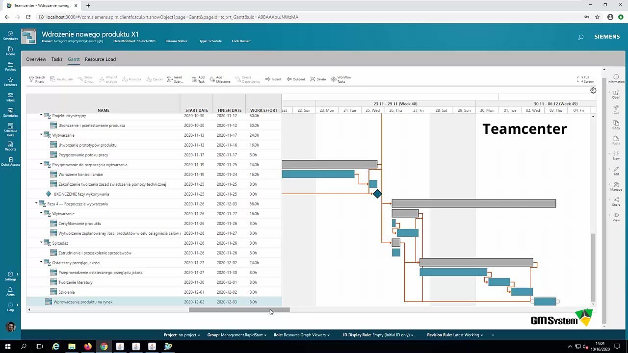
Task: Open Windows Start menu
Action: (x=8, y=347)
